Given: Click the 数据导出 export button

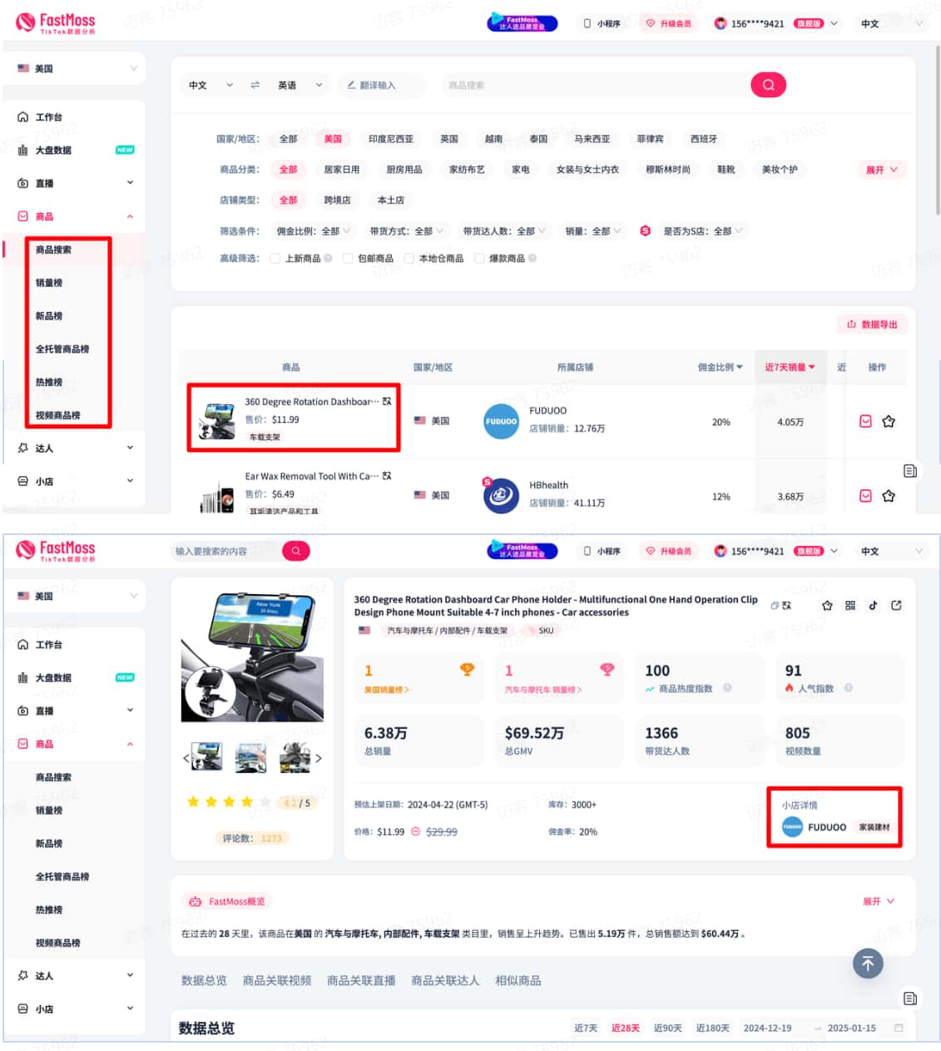Looking at the screenshot, I should click(x=872, y=325).
